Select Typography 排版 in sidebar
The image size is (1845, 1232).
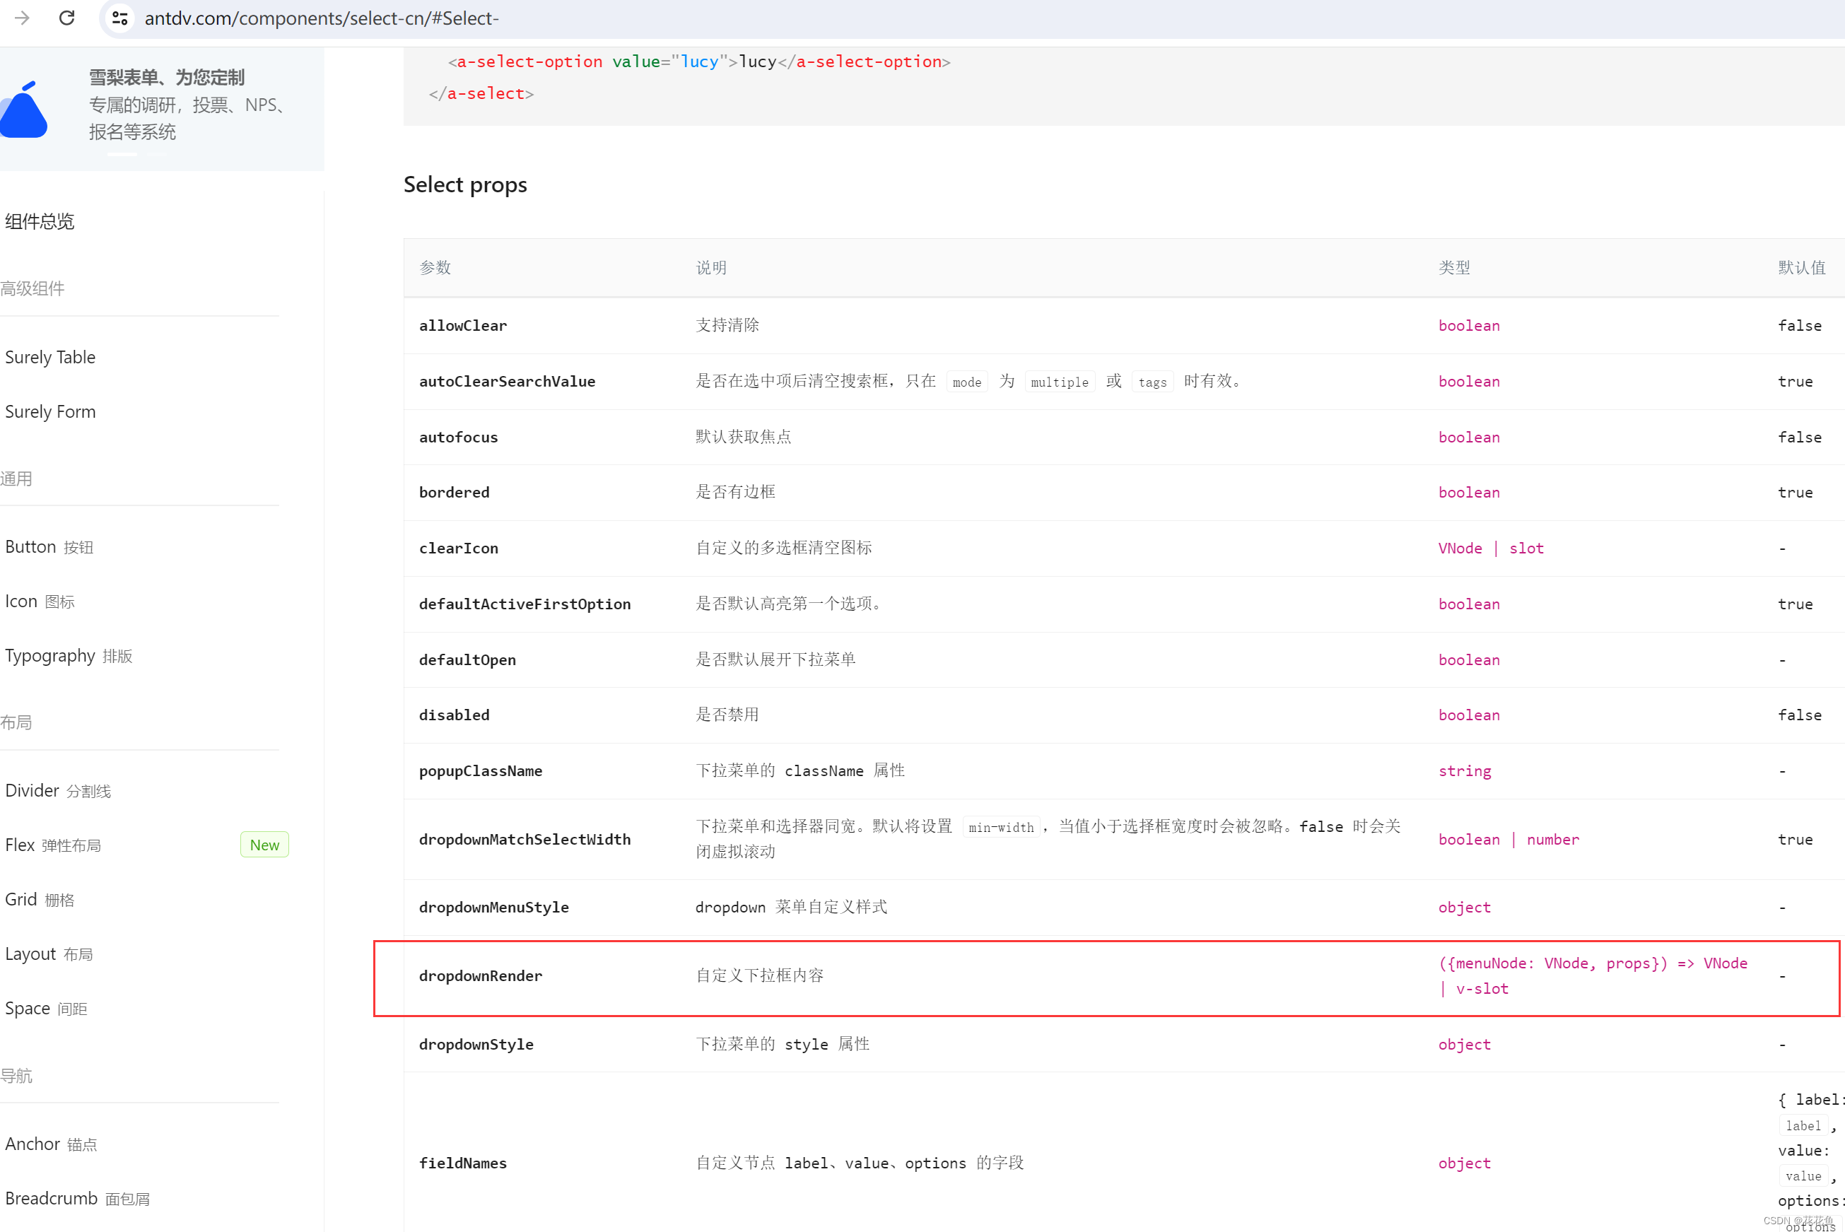coord(69,656)
